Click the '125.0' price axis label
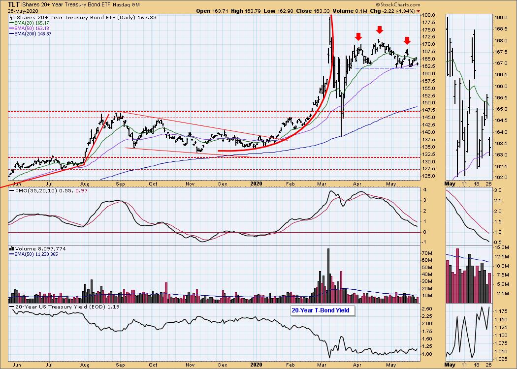The width and height of the screenshot is (517, 369). click(x=428, y=176)
